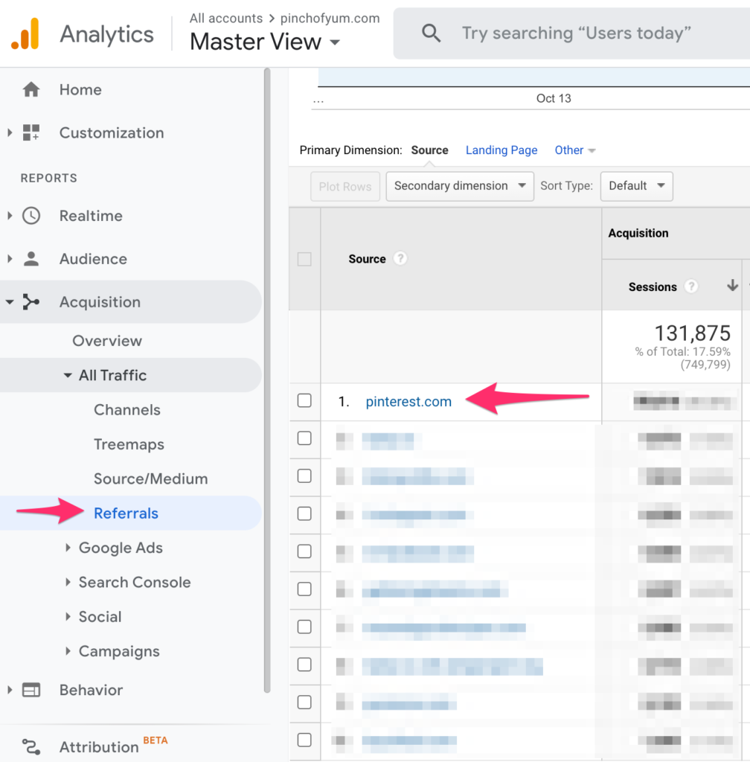Go to Home in sidebar
750x762 pixels.
(80, 89)
